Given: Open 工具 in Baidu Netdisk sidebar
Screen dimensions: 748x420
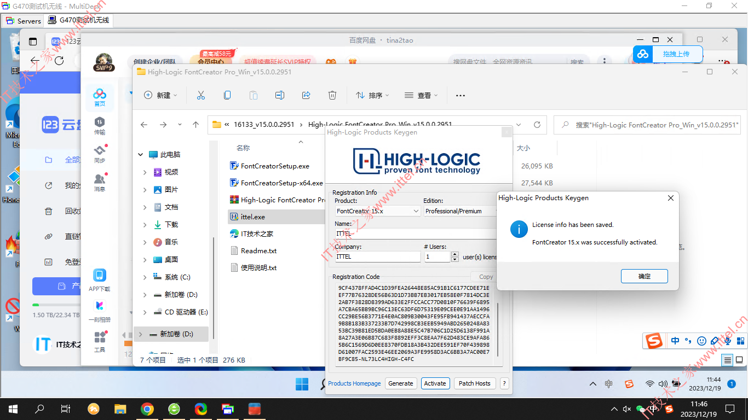Looking at the screenshot, I should [100, 342].
